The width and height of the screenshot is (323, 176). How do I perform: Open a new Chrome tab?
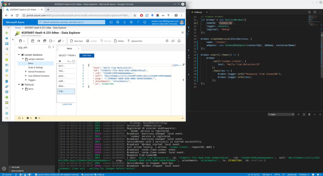click(48, 9)
